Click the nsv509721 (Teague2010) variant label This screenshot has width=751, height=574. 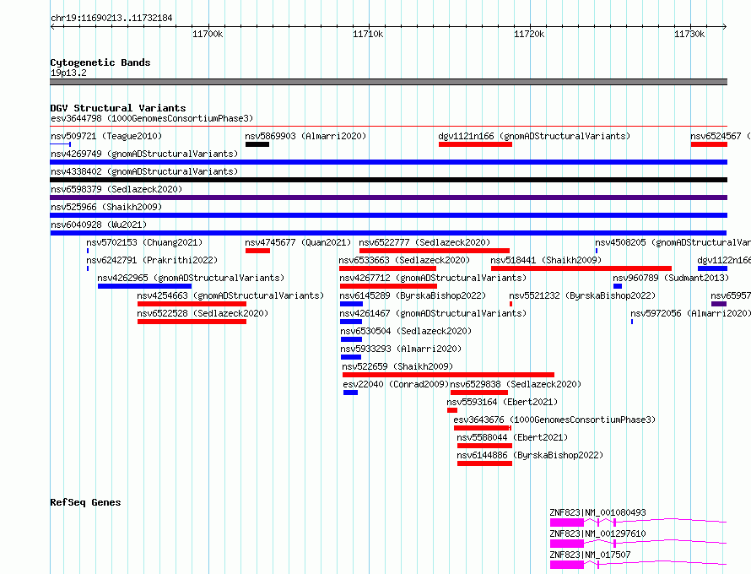pos(106,136)
